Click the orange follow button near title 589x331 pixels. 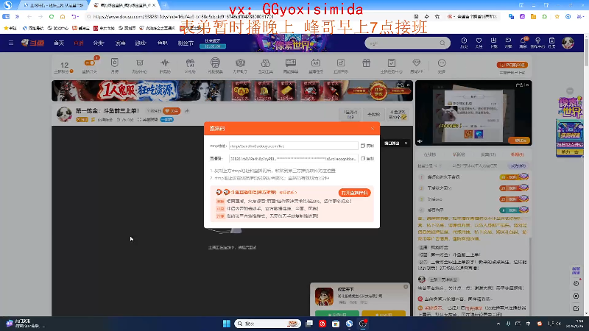[172, 111]
